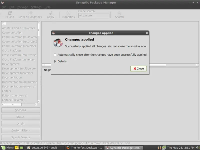Select the Cross Platform category
Viewport: 200px width, 150px height.
tap(19, 51)
